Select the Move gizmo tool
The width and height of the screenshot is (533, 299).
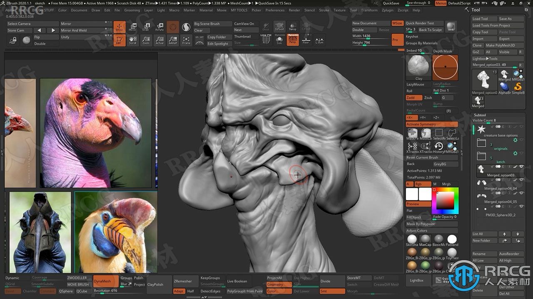coord(132,27)
